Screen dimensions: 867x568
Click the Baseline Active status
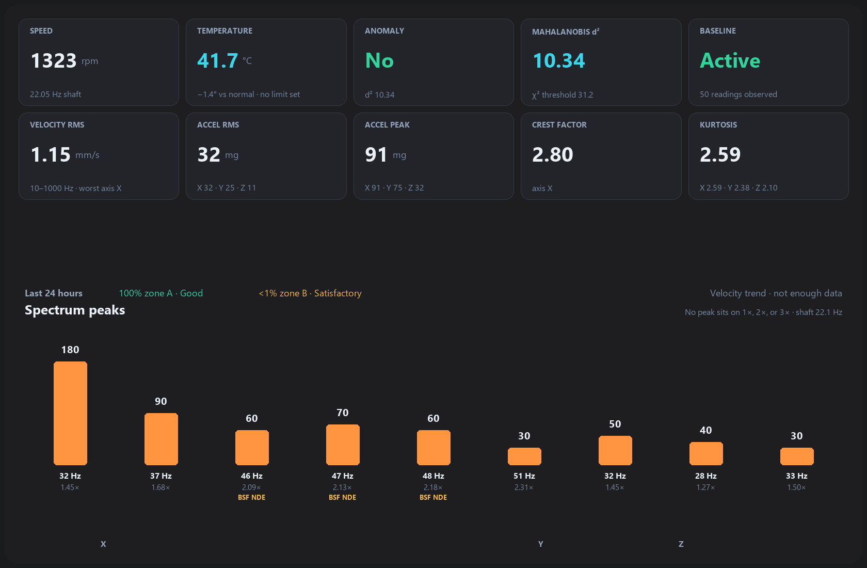click(x=730, y=61)
